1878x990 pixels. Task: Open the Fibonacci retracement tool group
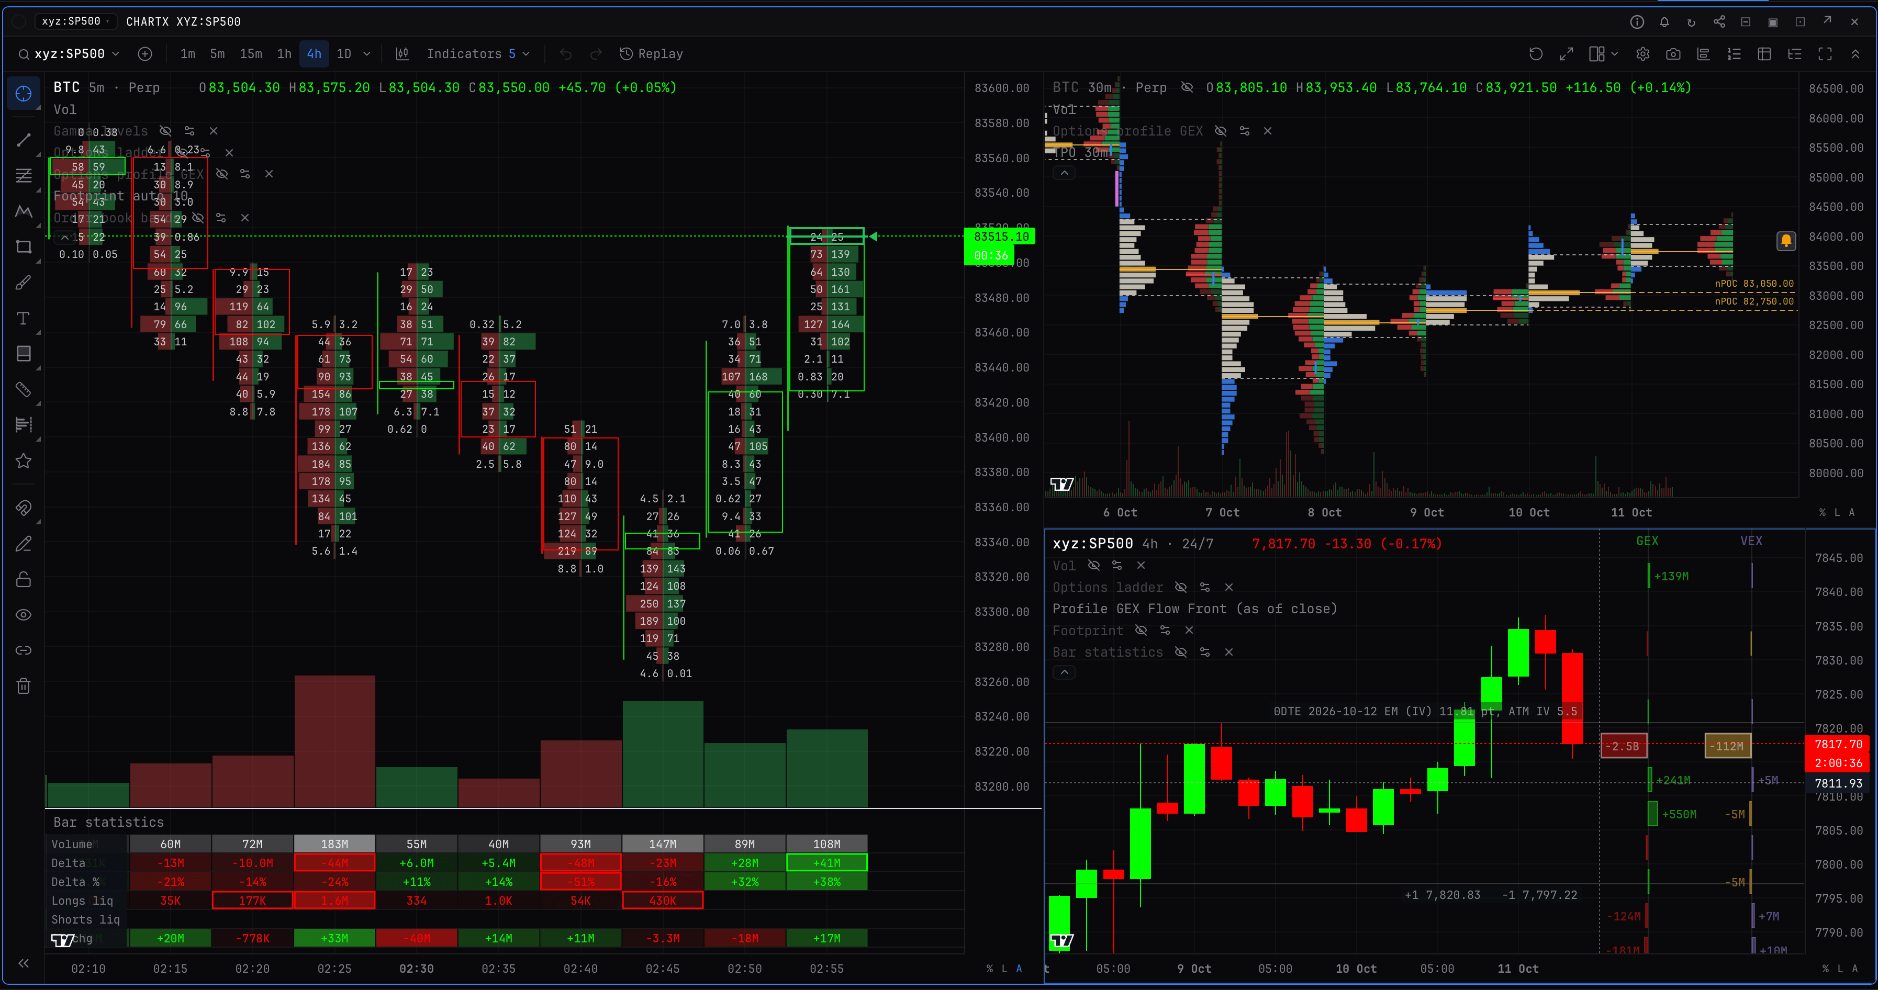pyautogui.click(x=24, y=175)
